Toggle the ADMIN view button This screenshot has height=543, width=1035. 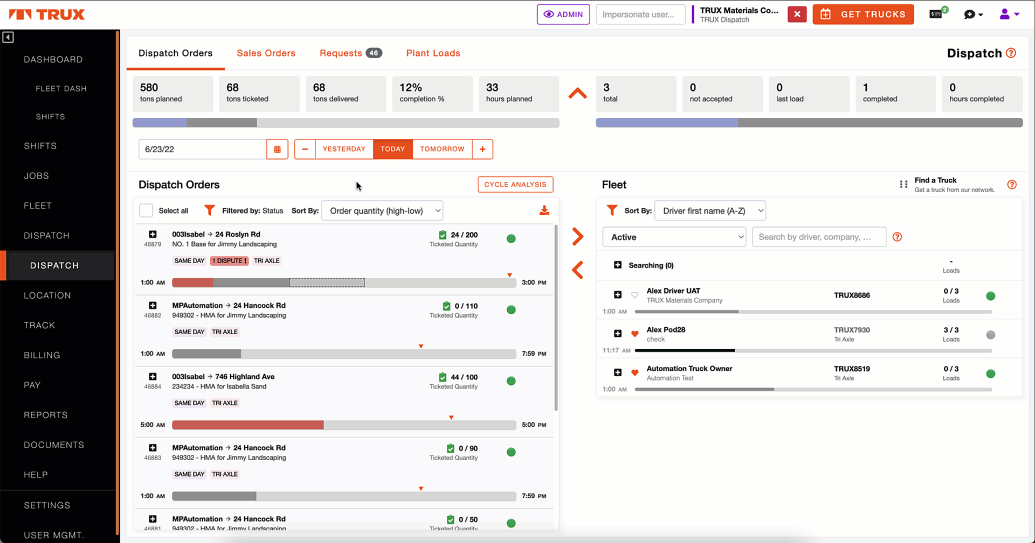563,15
